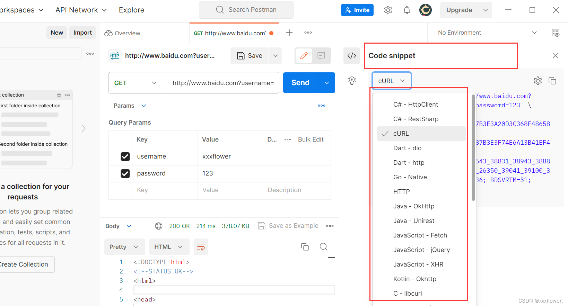Switch to edit mode pencil icon
This screenshot has width=568, height=306.
(304, 56)
